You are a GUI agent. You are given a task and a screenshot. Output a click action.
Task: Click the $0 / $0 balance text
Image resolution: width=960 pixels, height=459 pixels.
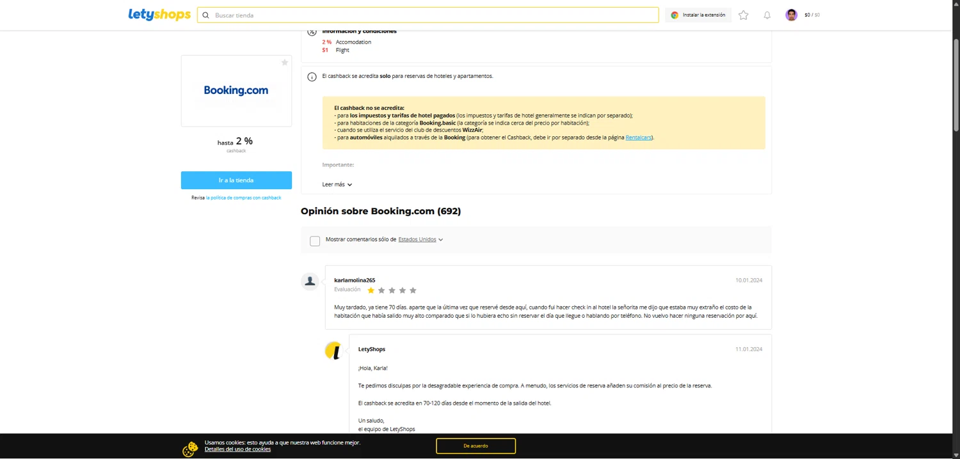point(812,15)
